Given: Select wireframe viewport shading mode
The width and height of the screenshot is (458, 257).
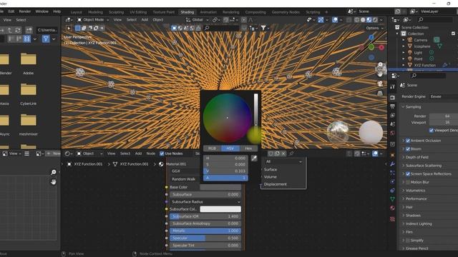Looking at the screenshot, I should click(x=356, y=20).
